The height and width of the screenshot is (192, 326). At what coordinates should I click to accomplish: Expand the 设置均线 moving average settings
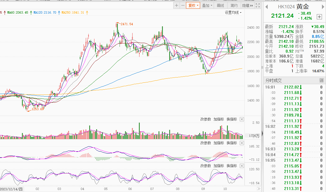233,12
